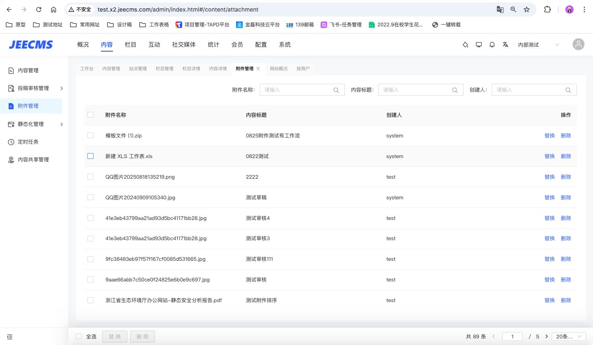Image resolution: width=593 pixels, height=345 pixels.
Task: Click 删除 for 模板文件 (1).zip
Action: (x=566, y=135)
